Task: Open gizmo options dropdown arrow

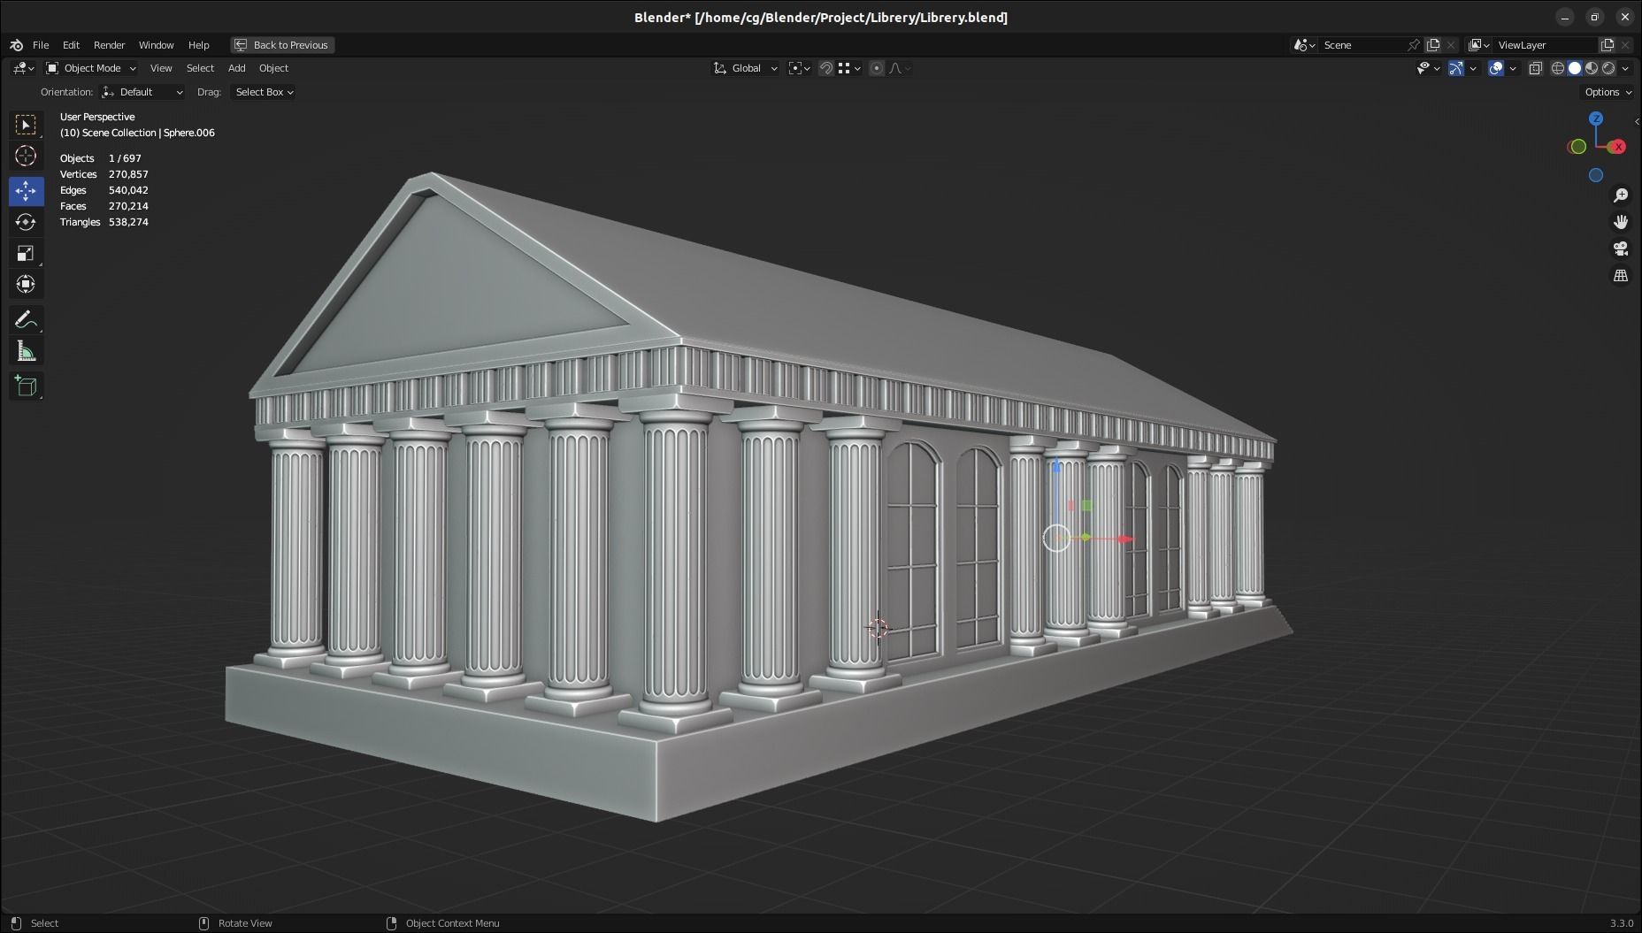Action: point(1473,68)
